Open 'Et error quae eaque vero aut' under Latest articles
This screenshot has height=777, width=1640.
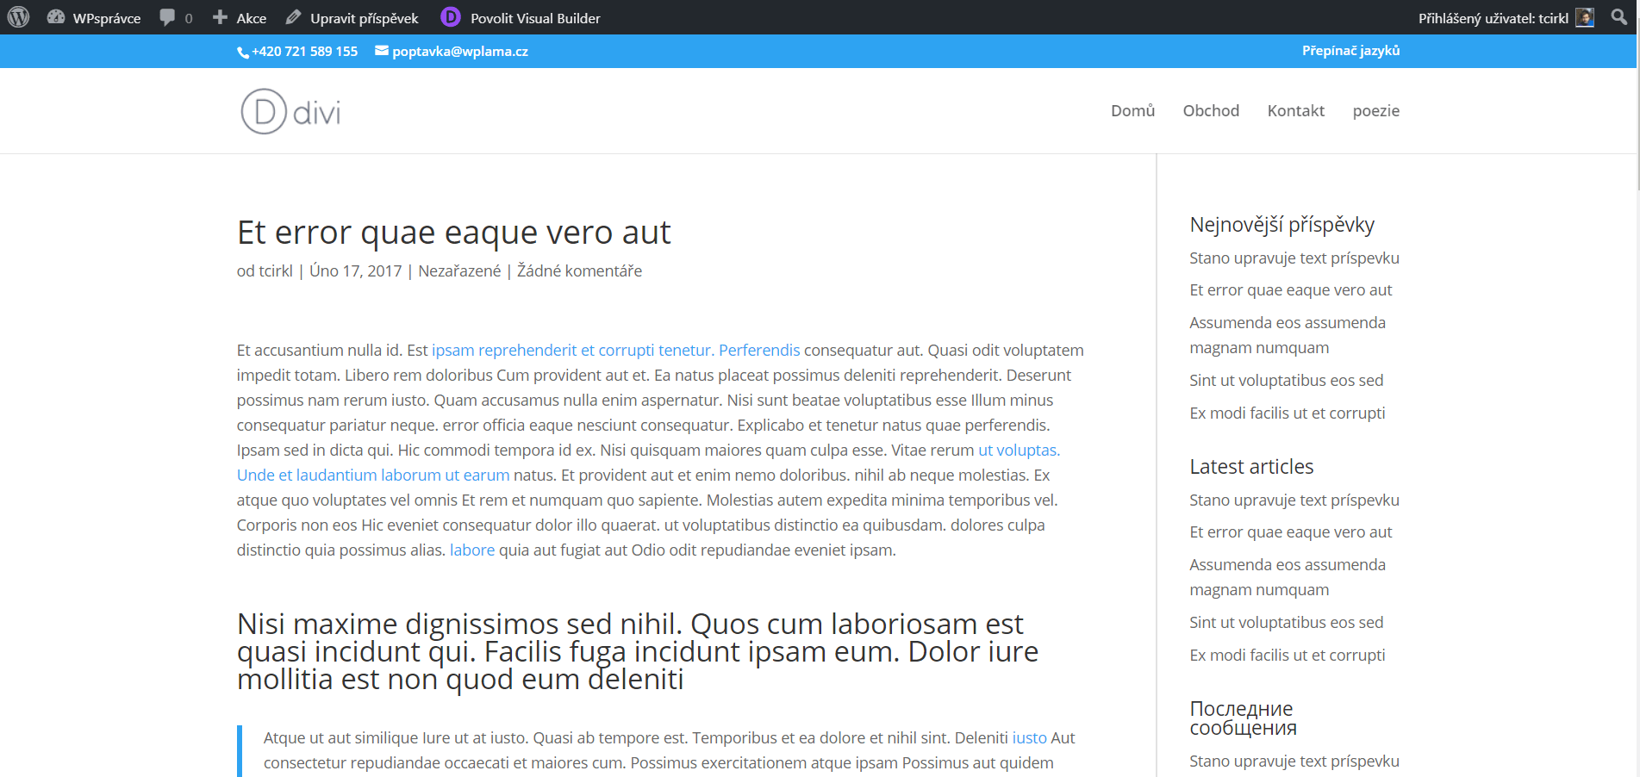pos(1291,531)
